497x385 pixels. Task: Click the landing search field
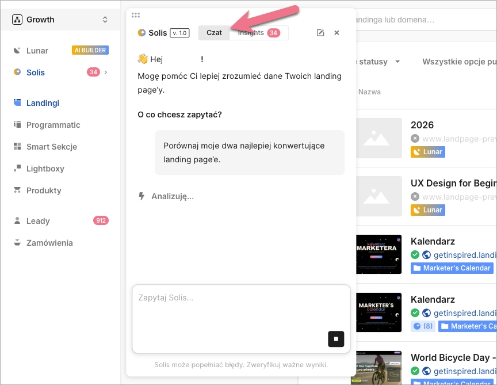pos(426,20)
